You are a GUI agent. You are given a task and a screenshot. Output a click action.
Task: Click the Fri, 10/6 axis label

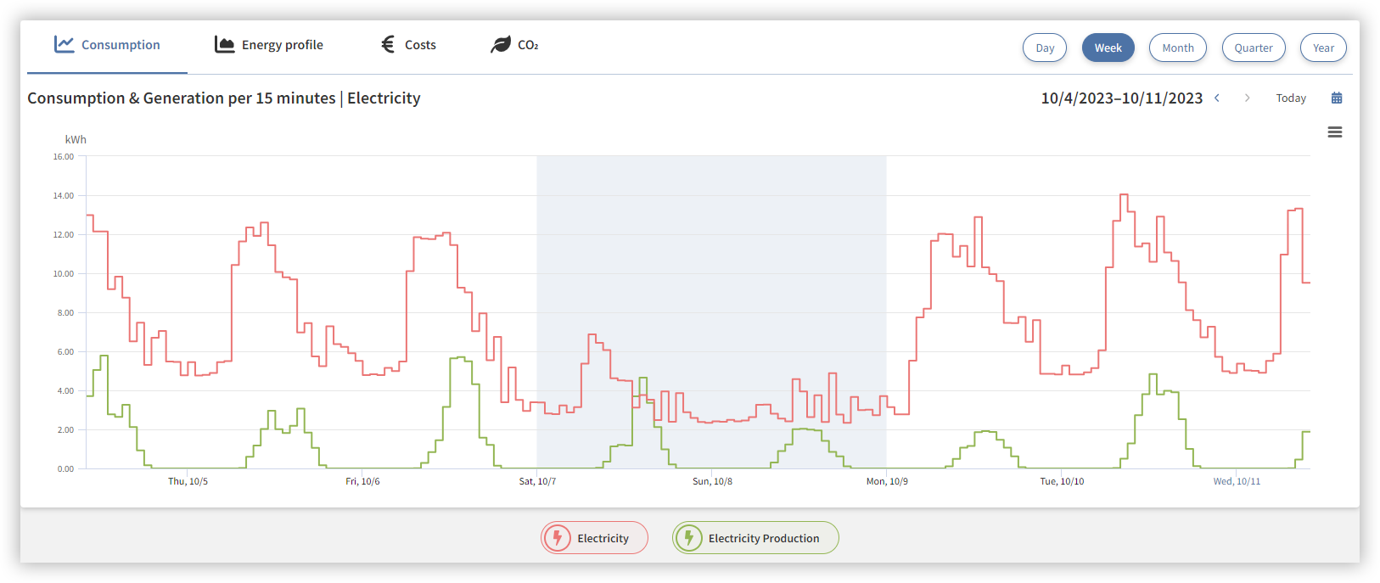pos(362,481)
